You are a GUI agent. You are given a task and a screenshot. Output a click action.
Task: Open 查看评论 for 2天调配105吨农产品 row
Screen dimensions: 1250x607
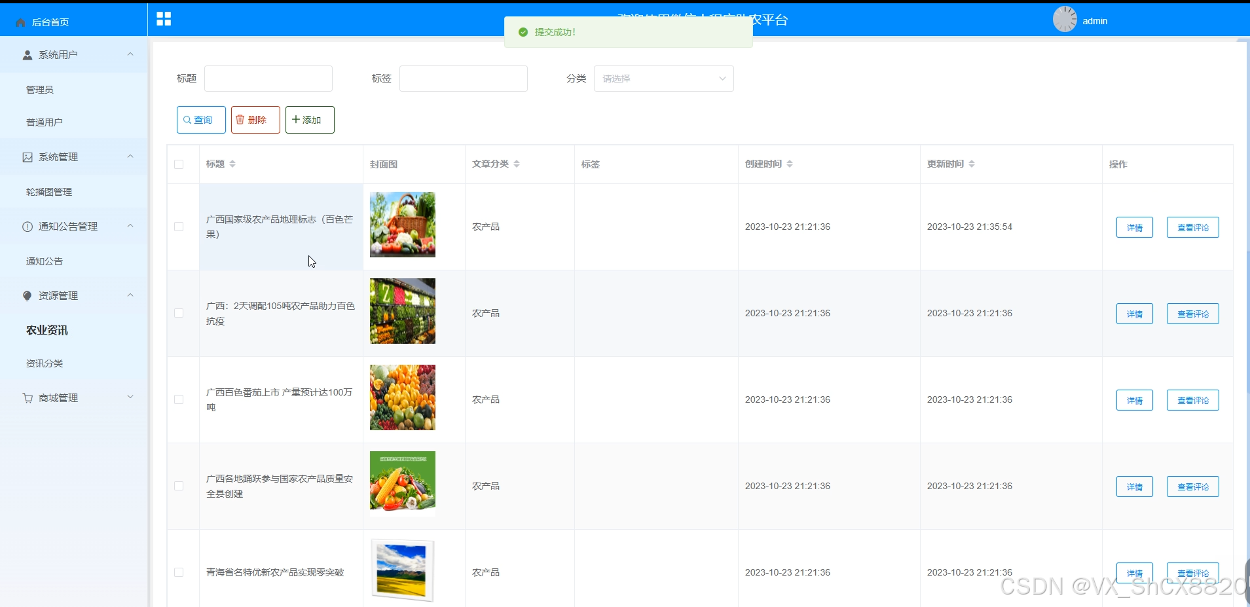point(1192,314)
